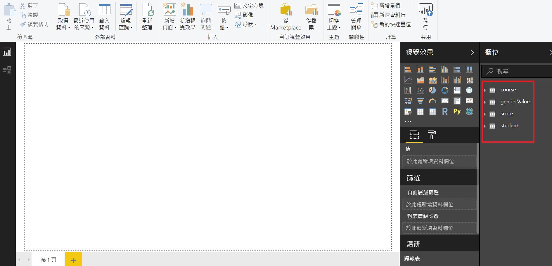Select the filled map visual
This screenshot has height=266, width=552.
click(408, 101)
